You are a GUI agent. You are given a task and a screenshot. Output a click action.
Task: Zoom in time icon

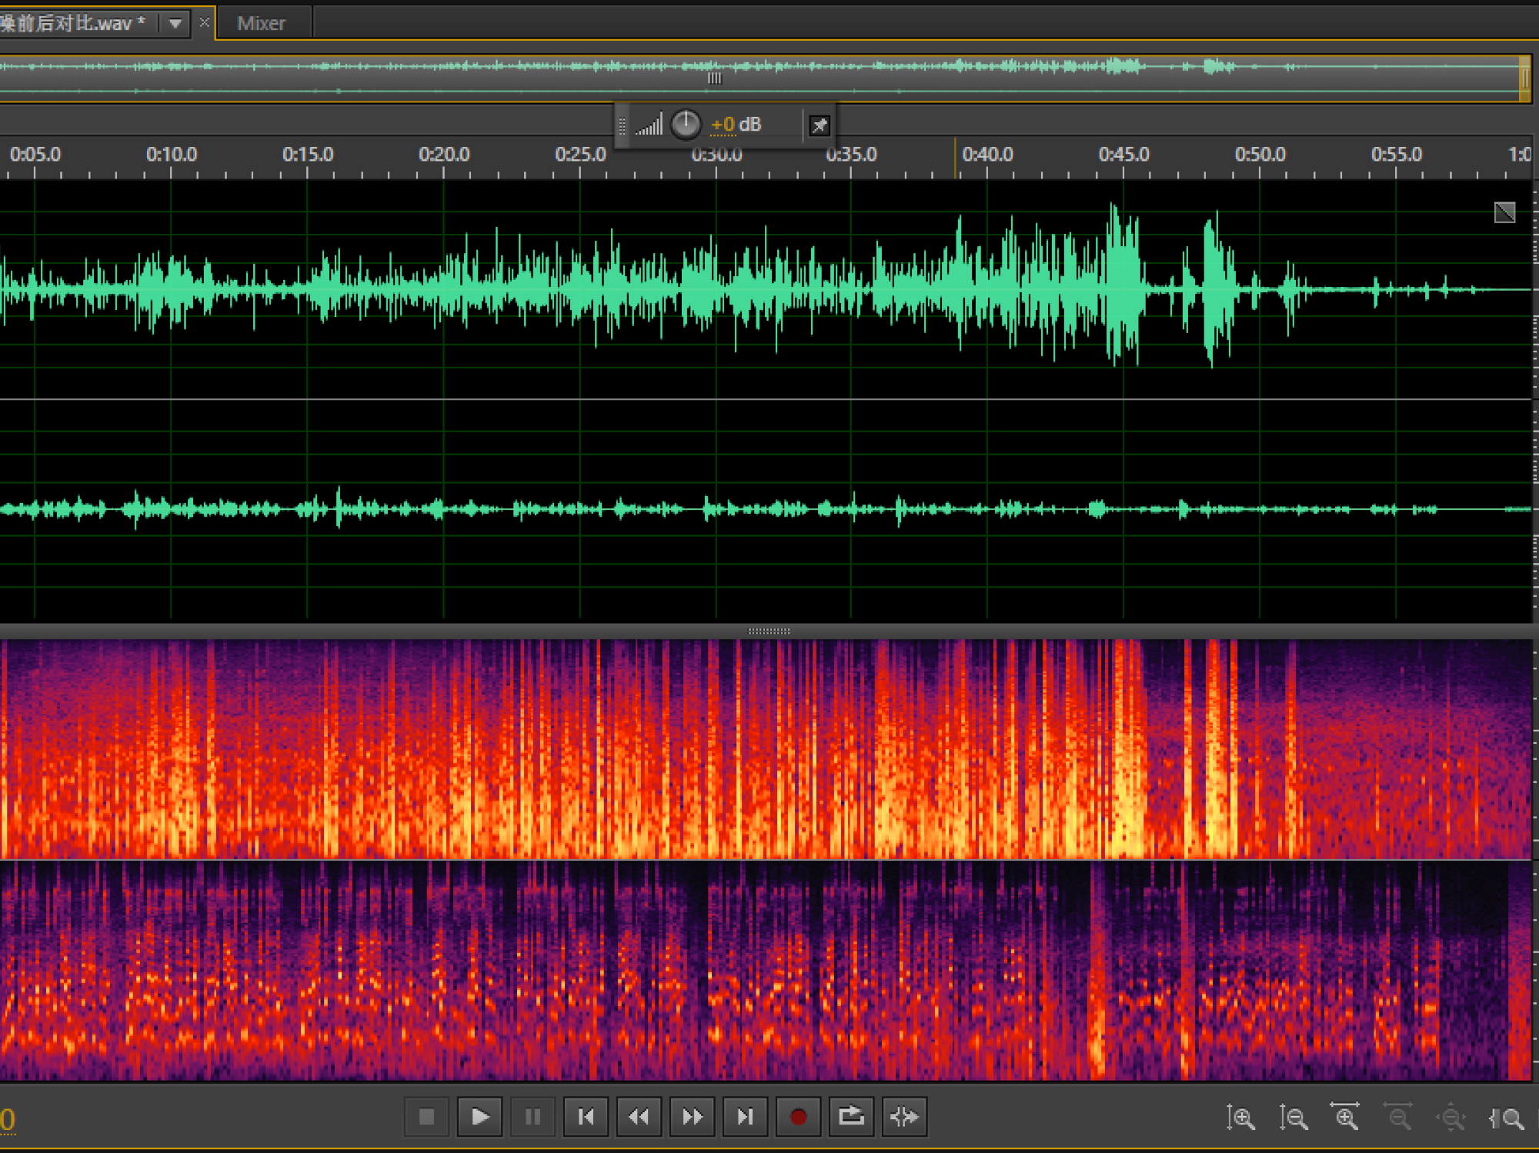[x=1346, y=1117]
